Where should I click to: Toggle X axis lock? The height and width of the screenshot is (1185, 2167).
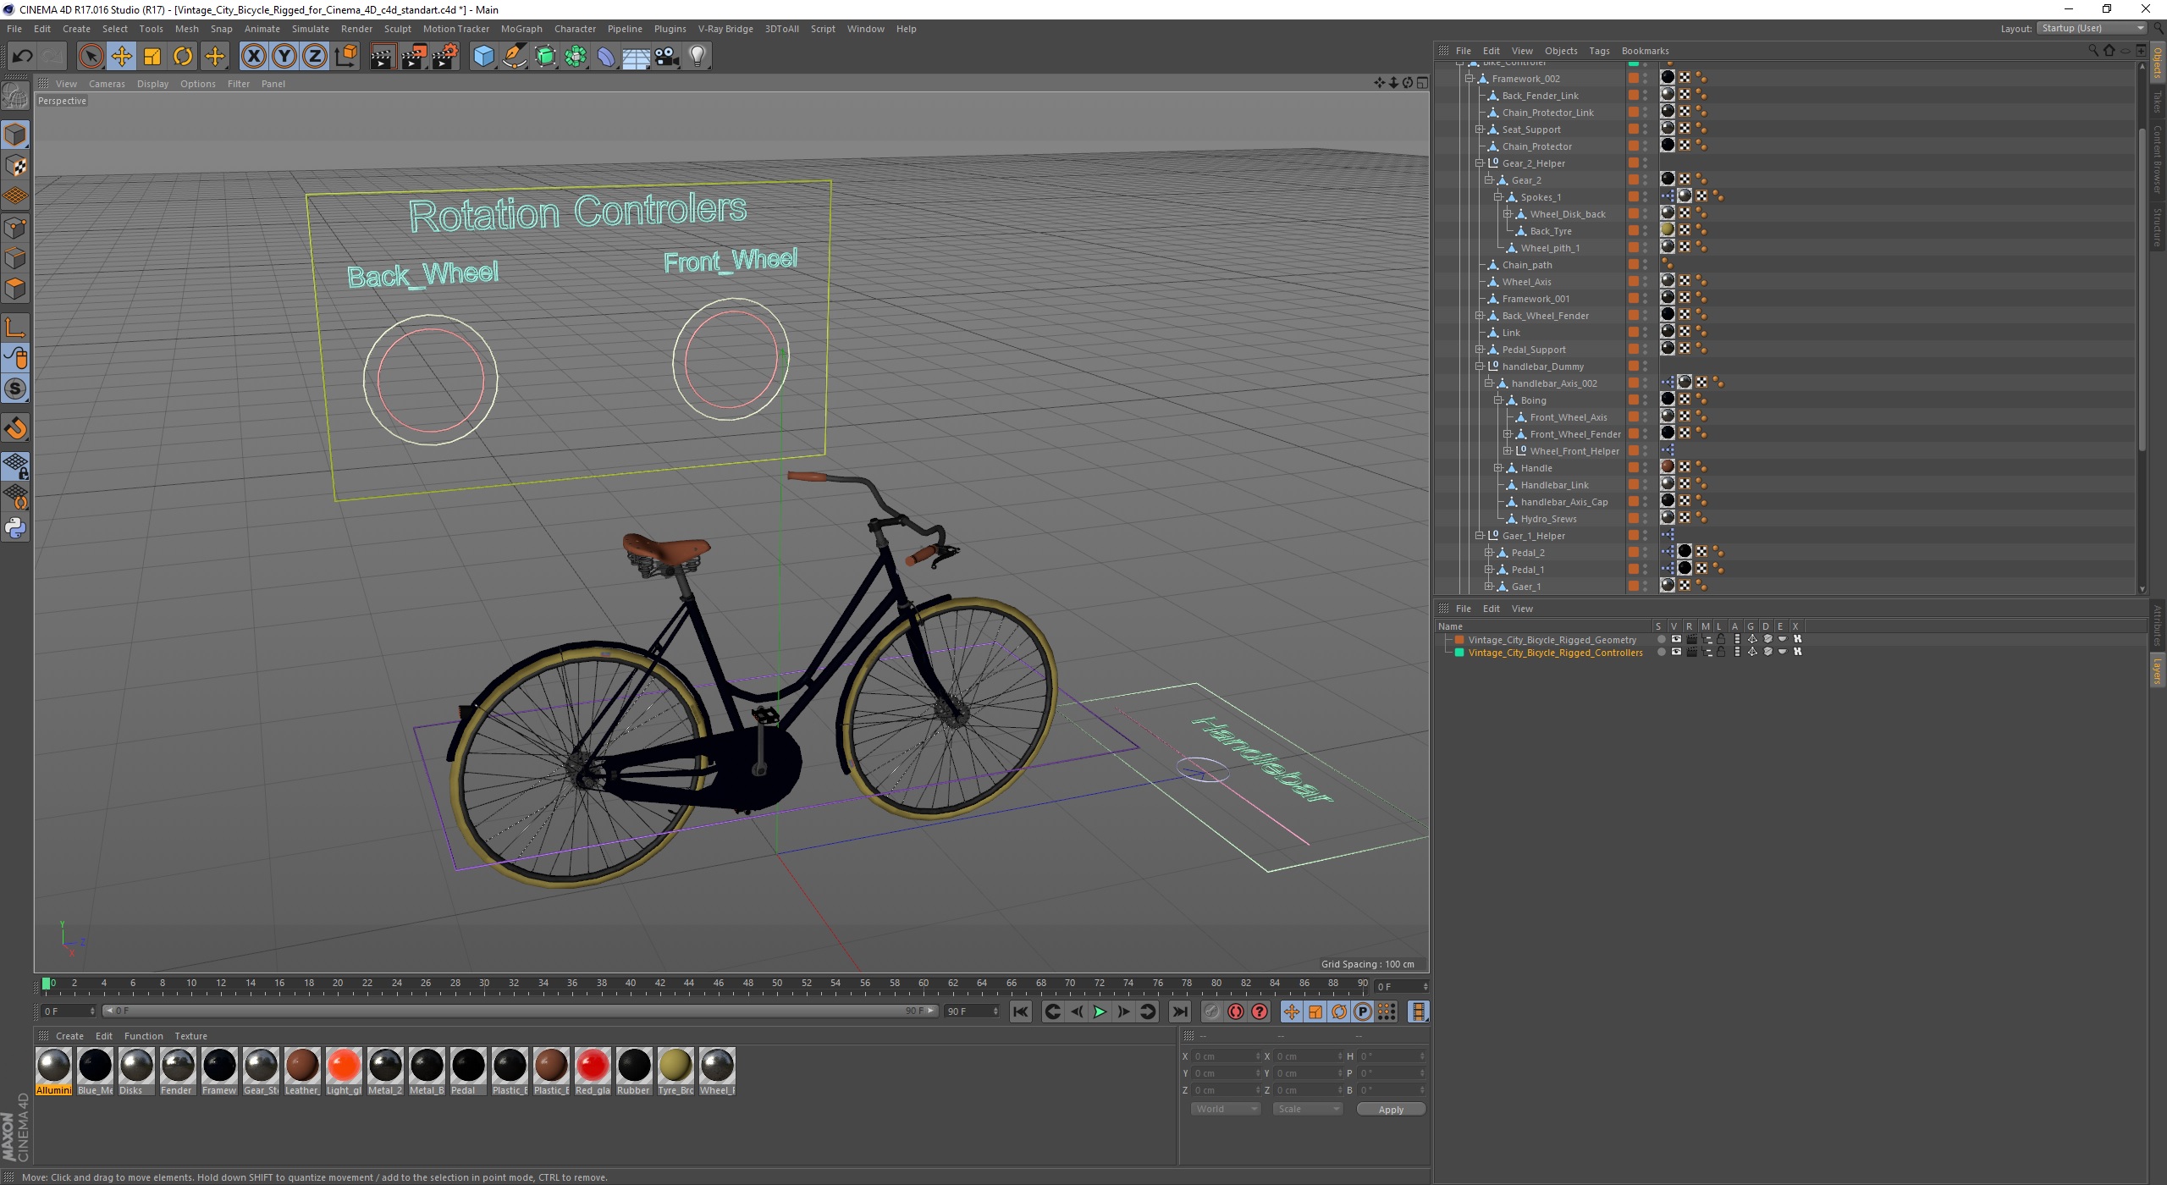(x=253, y=57)
